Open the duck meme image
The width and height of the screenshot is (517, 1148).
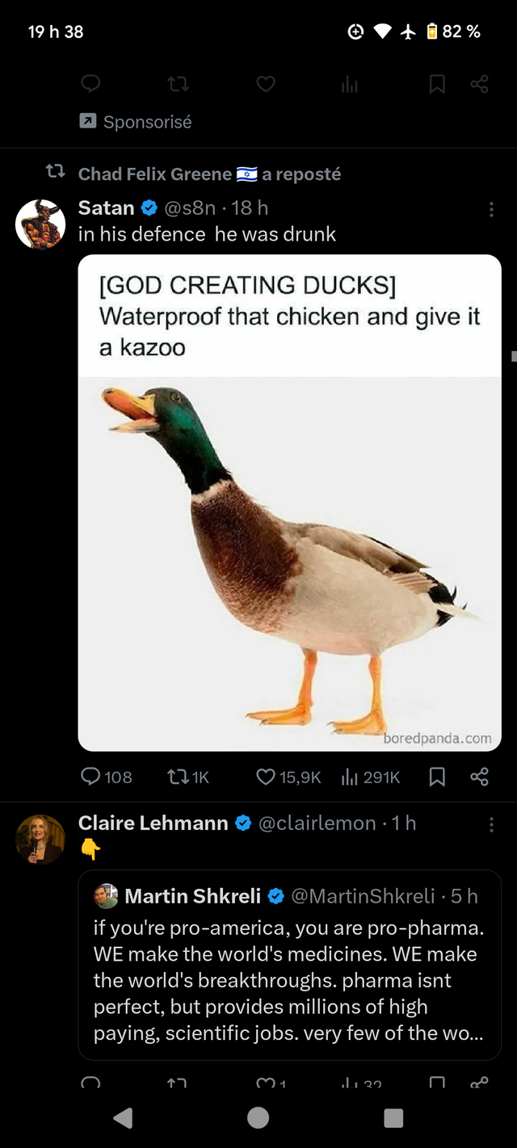click(x=289, y=502)
